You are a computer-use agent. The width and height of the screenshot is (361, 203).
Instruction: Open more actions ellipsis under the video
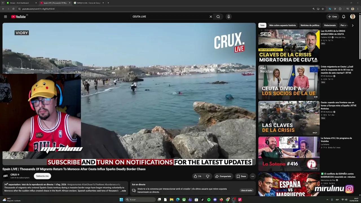point(253,176)
